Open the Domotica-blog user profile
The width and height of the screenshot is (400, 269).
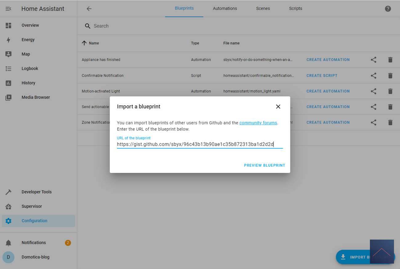click(x=35, y=257)
